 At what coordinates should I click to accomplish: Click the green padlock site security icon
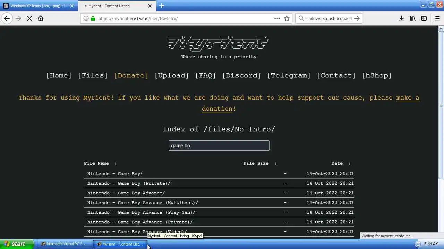point(93,18)
